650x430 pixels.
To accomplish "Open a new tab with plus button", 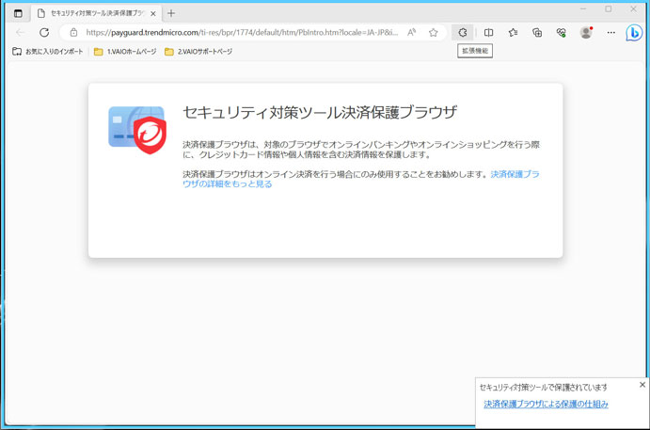I will (171, 13).
